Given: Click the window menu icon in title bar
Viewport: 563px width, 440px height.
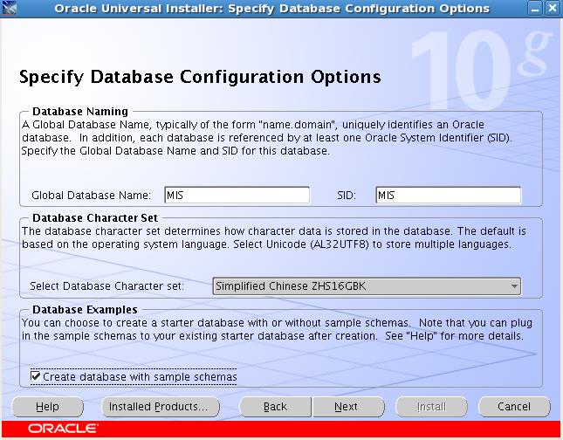Looking at the screenshot, I should (9, 8).
